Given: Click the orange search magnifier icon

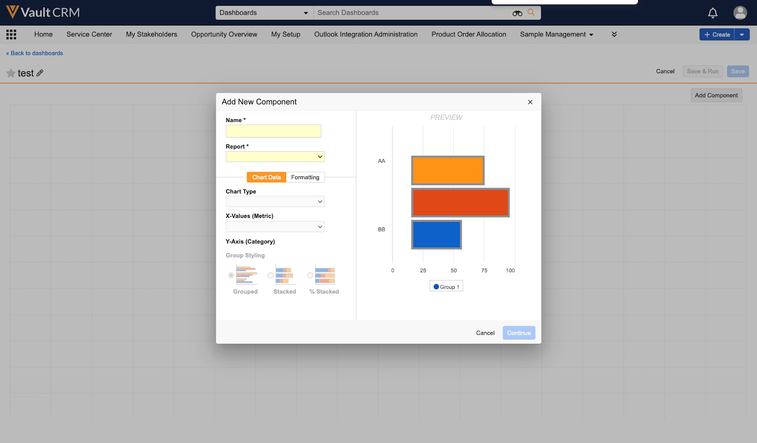Looking at the screenshot, I should (531, 13).
